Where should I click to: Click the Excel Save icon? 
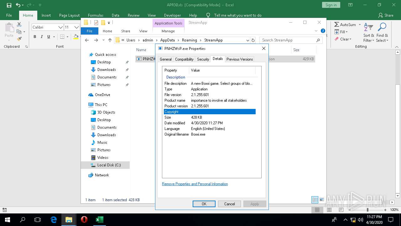[9, 5]
